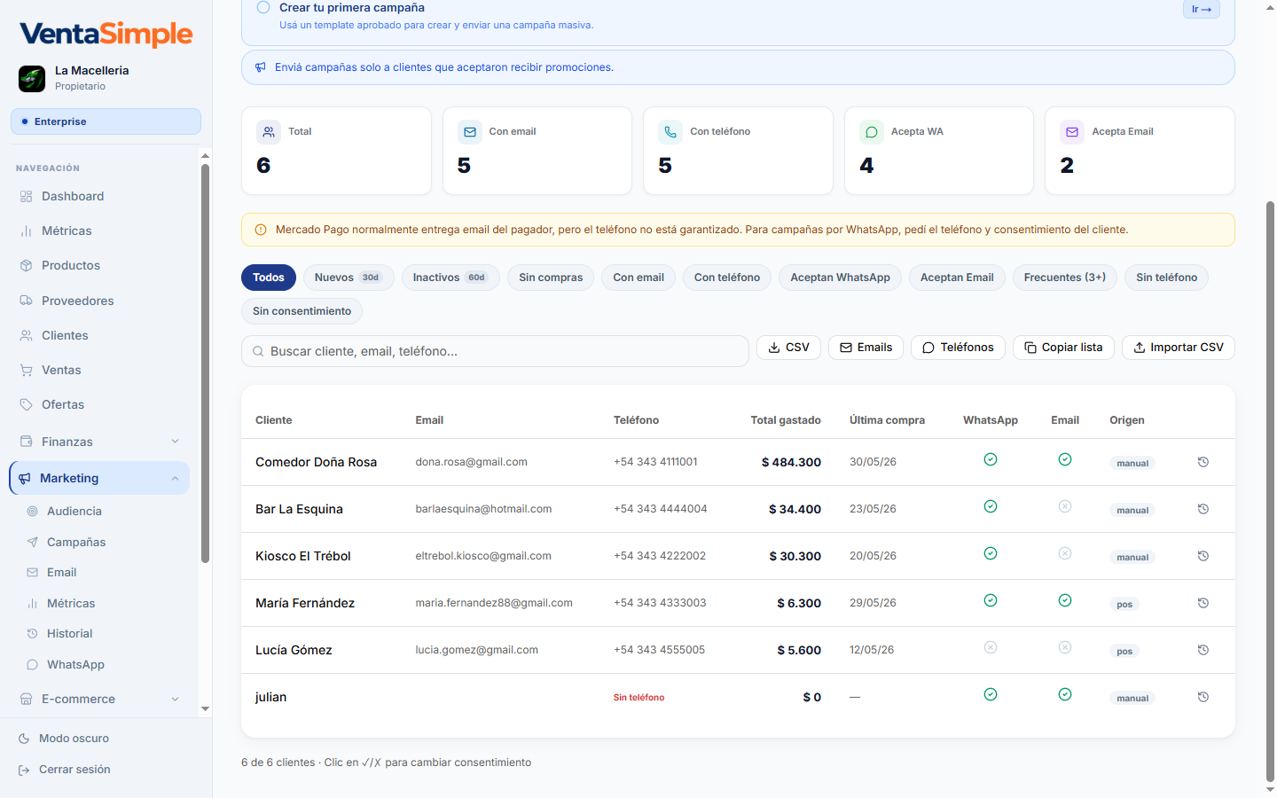Click the Campañas paper plane icon
1277x798 pixels.
(33, 542)
